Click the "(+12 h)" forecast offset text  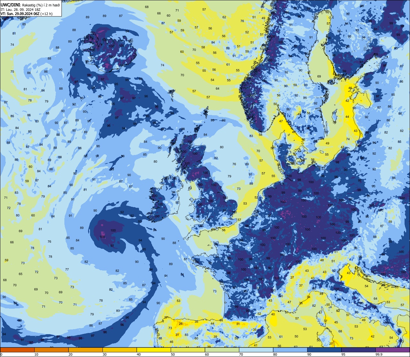46,14
